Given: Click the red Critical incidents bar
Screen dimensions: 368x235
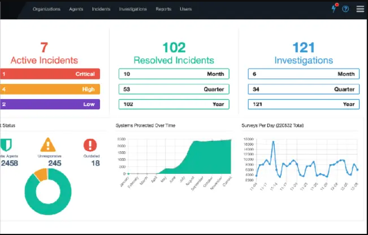Looking at the screenshot, I should (50, 74).
